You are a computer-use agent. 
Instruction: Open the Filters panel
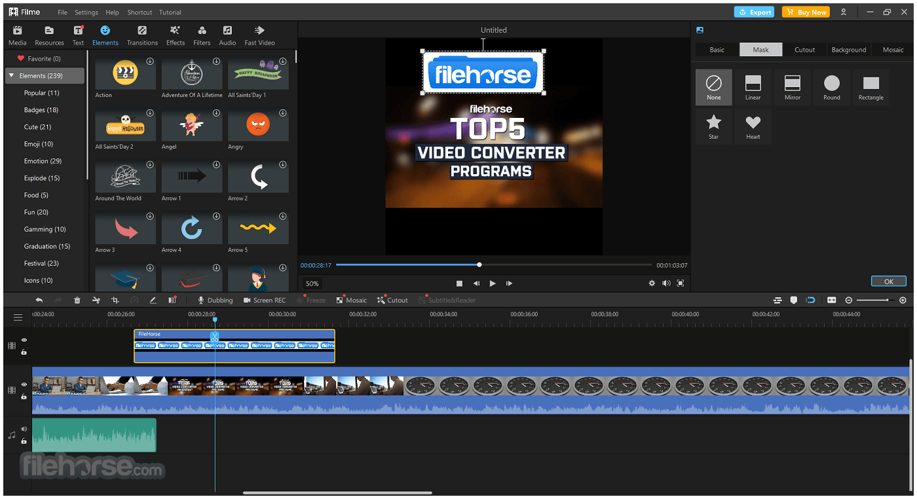[x=202, y=35]
